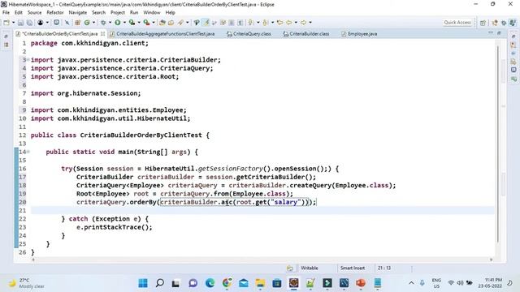Switch to the Java EE perspective icon

coord(495,23)
